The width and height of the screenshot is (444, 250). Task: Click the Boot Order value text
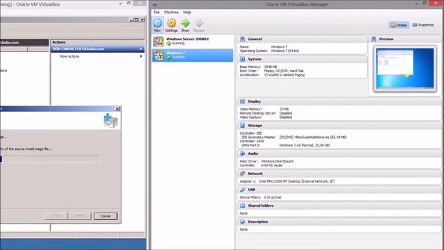coord(284,71)
